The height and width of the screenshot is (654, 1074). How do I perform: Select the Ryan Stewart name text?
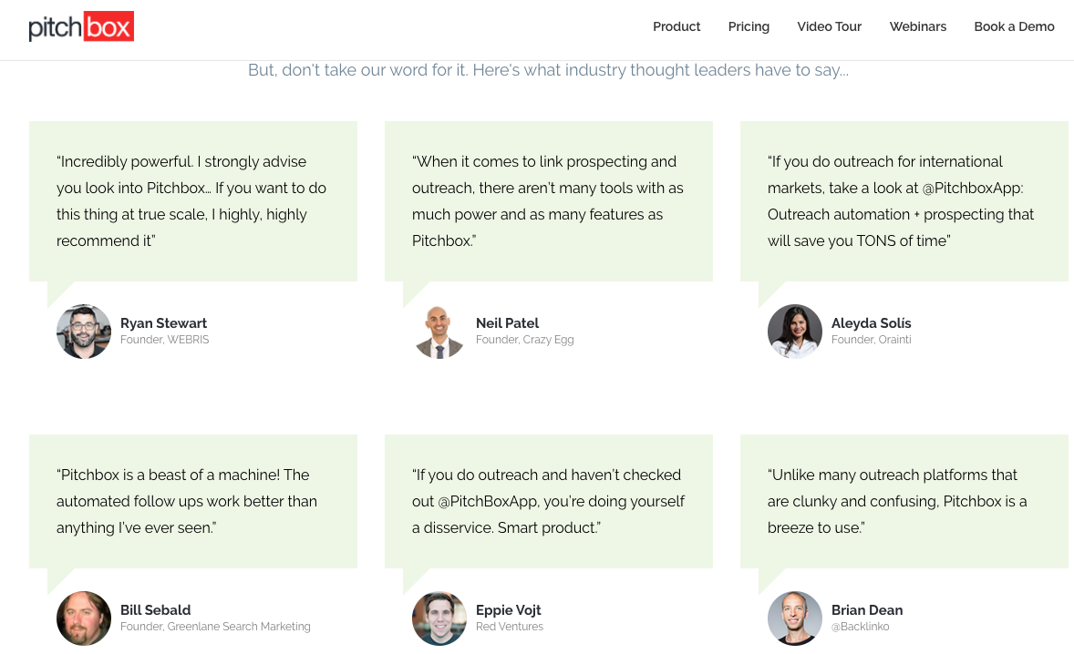pyautogui.click(x=163, y=322)
